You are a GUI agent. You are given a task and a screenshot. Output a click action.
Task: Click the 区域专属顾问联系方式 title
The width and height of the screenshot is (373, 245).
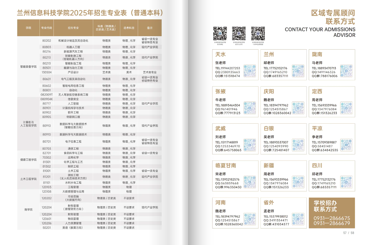333,17
